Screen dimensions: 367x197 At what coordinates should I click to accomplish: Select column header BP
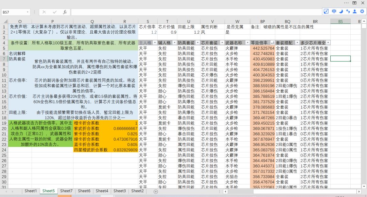[263, 21]
